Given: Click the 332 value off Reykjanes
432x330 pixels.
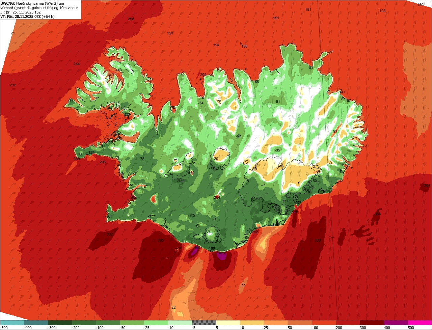Looking at the screenshot, I should (110, 234).
